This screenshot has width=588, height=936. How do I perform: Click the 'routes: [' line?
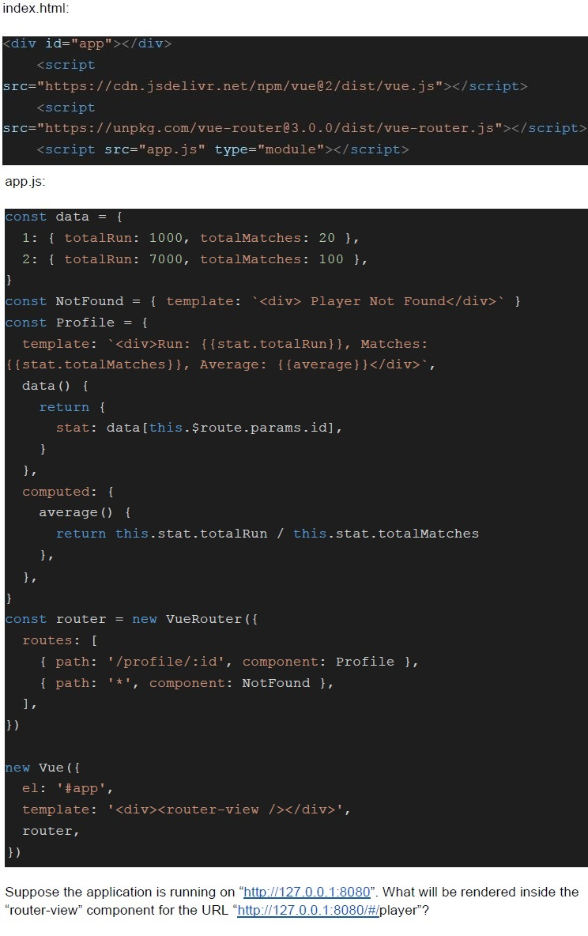[60, 640]
